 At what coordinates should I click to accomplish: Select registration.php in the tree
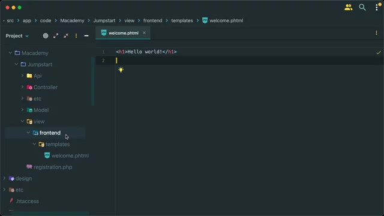click(53, 167)
